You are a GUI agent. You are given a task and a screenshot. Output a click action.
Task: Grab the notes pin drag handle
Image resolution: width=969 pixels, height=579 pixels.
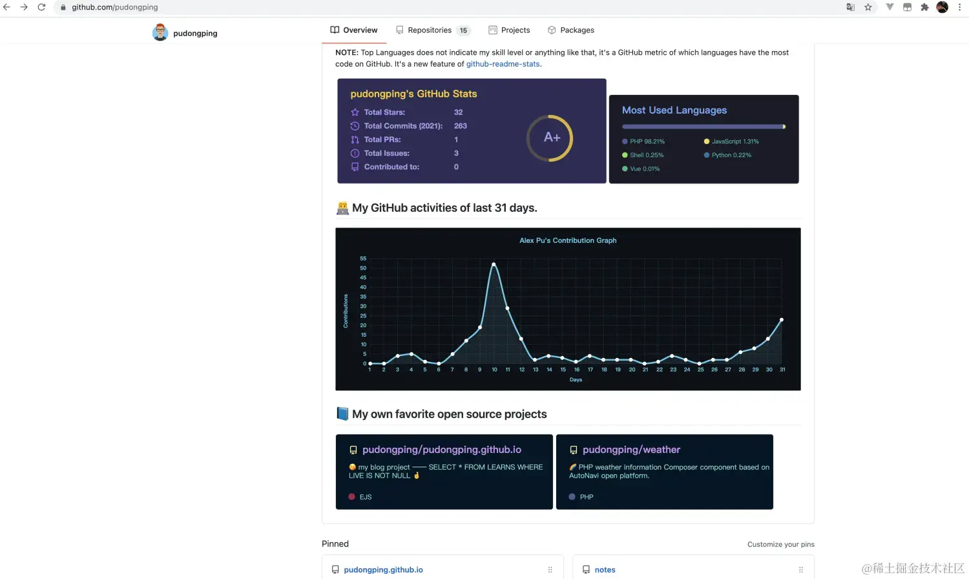(801, 570)
